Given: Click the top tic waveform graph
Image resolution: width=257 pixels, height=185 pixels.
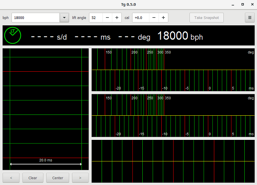Looking at the screenshot, I should click(x=173, y=70).
